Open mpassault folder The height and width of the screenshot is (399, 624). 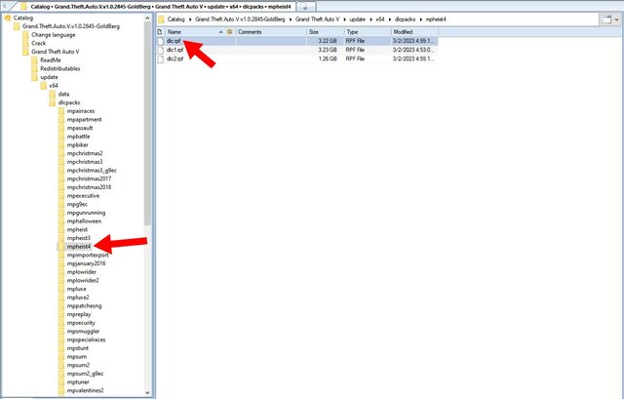(80, 128)
